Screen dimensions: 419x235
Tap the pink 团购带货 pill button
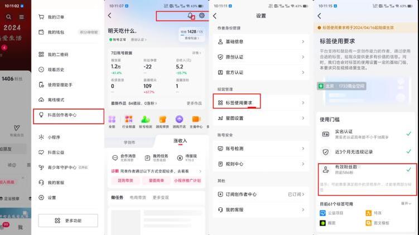click(126, 180)
